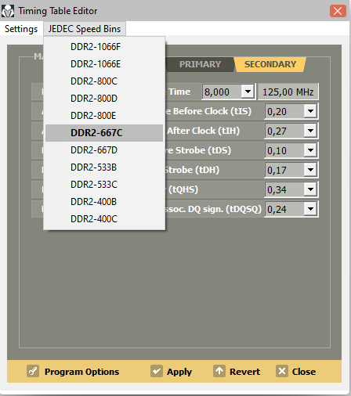Click the Program Options button label
This screenshot has width=351, height=396.
pyautogui.click(x=81, y=372)
